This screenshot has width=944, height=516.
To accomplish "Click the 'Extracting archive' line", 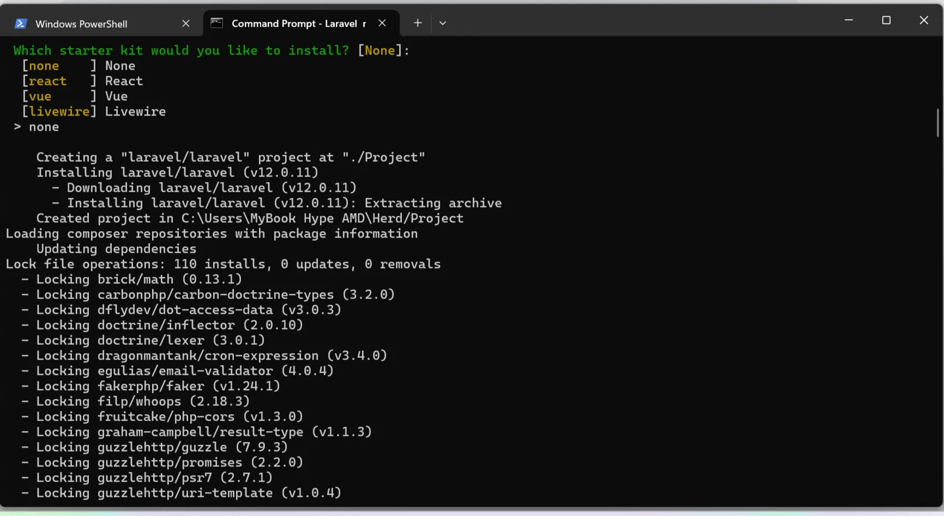I will point(276,203).
